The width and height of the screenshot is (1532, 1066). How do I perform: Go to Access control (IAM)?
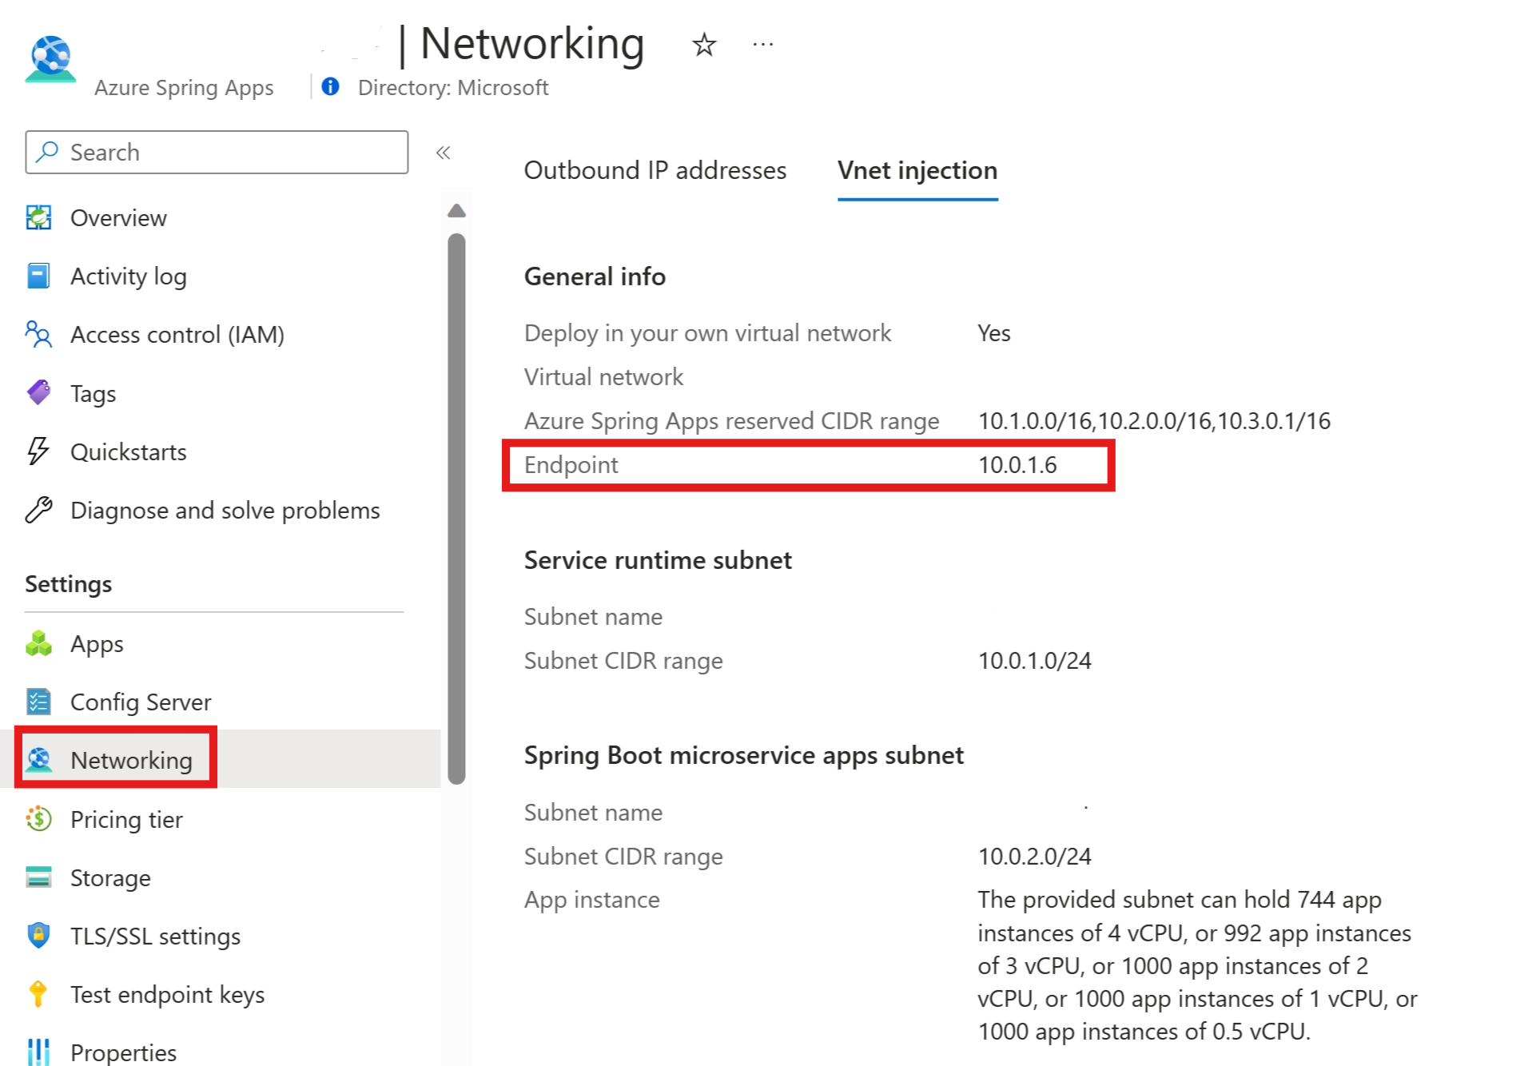click(x=177, y=334)
